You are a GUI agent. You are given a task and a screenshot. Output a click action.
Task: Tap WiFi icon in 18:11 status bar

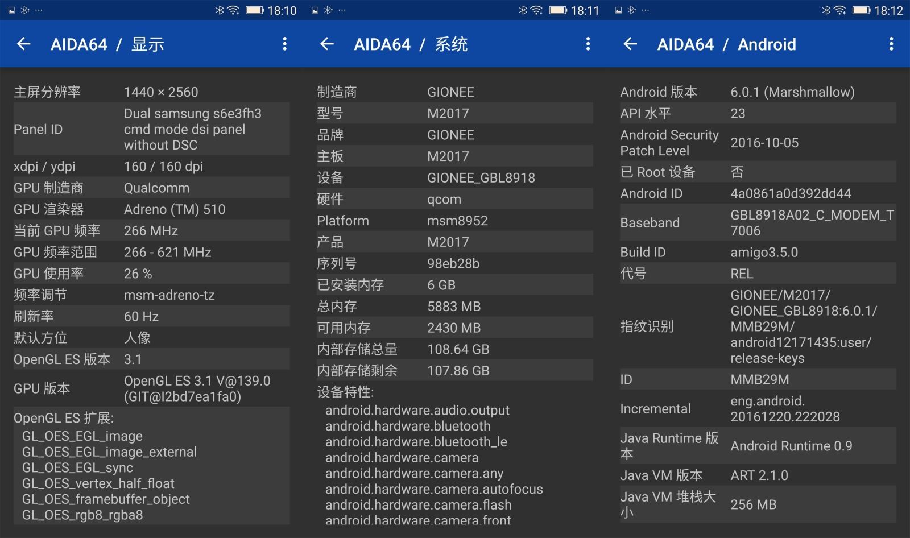click(536, 10)
